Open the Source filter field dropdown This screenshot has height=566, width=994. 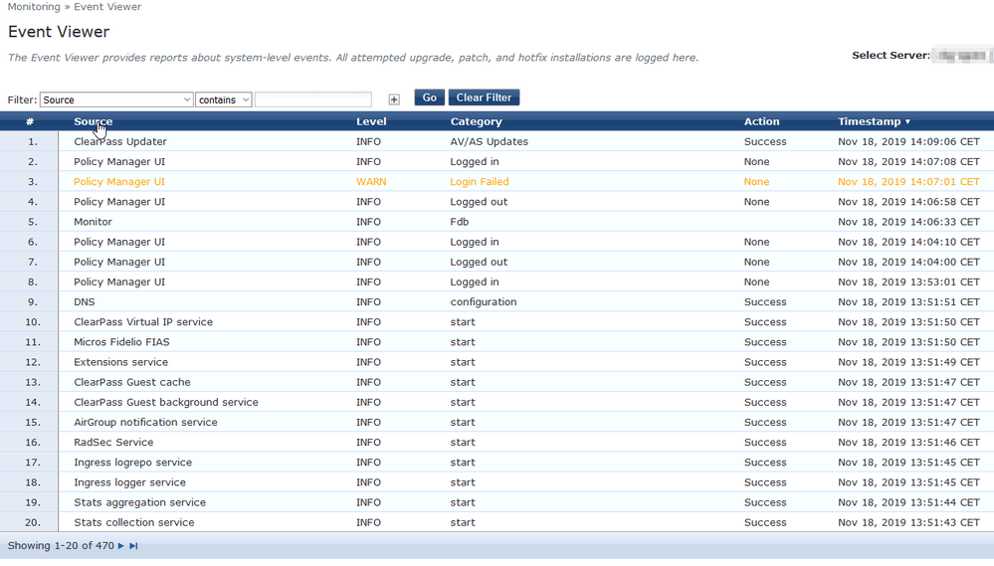click(116, 99)
